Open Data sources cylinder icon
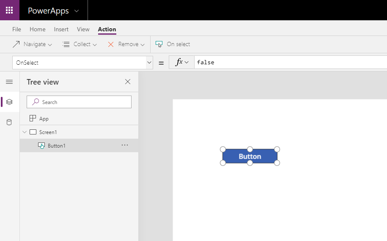 click(9, 122)
